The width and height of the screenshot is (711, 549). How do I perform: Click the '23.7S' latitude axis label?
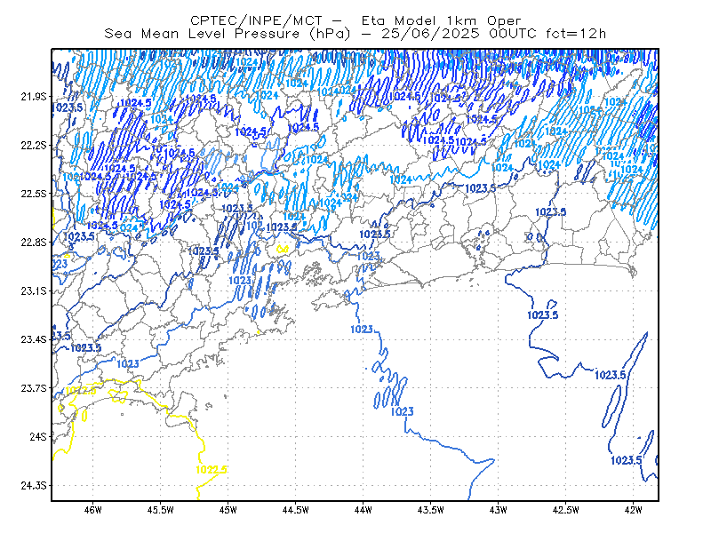pos(34,388)
